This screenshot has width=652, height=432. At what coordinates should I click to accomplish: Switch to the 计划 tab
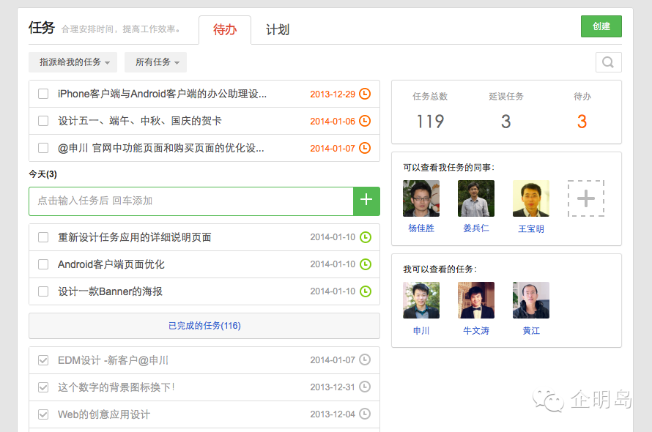[x=278, y=30]
